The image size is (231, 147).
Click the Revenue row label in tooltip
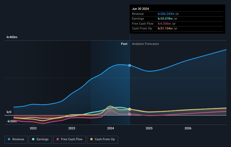[x=138, y=14]
